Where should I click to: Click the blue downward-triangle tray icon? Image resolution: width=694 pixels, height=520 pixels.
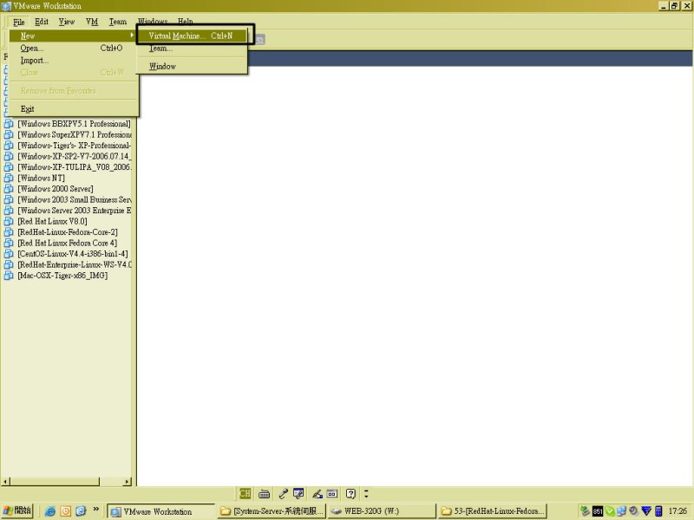pyautogui.click(x=646, y=511)
